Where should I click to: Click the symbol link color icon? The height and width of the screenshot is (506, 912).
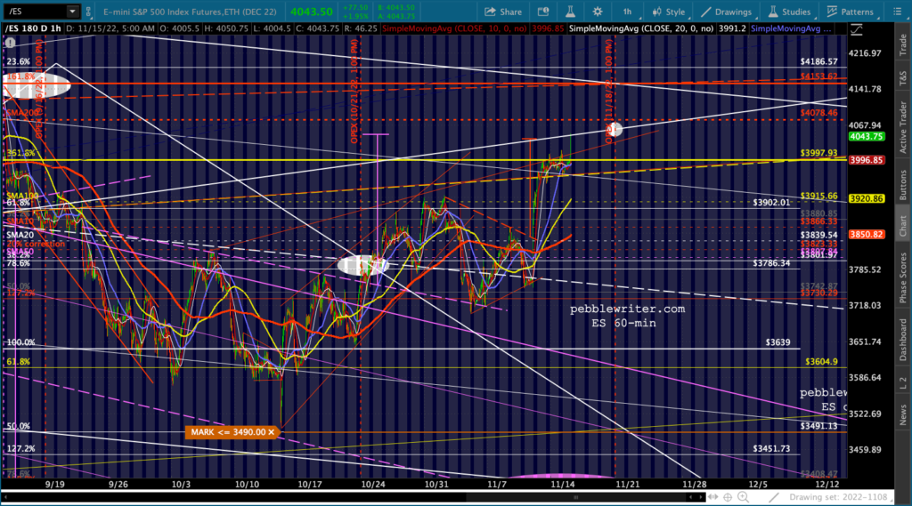(x=88, y=11)
